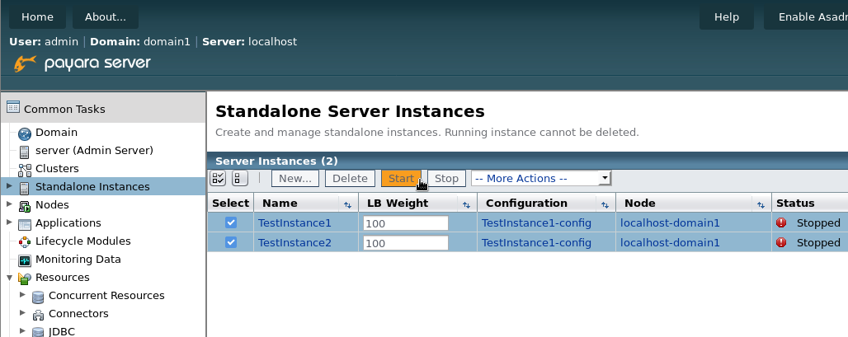Image resolution: width=848 pixels, height=337 pixels.
Task: Collapse the Resources tree node
Action: 9,277
